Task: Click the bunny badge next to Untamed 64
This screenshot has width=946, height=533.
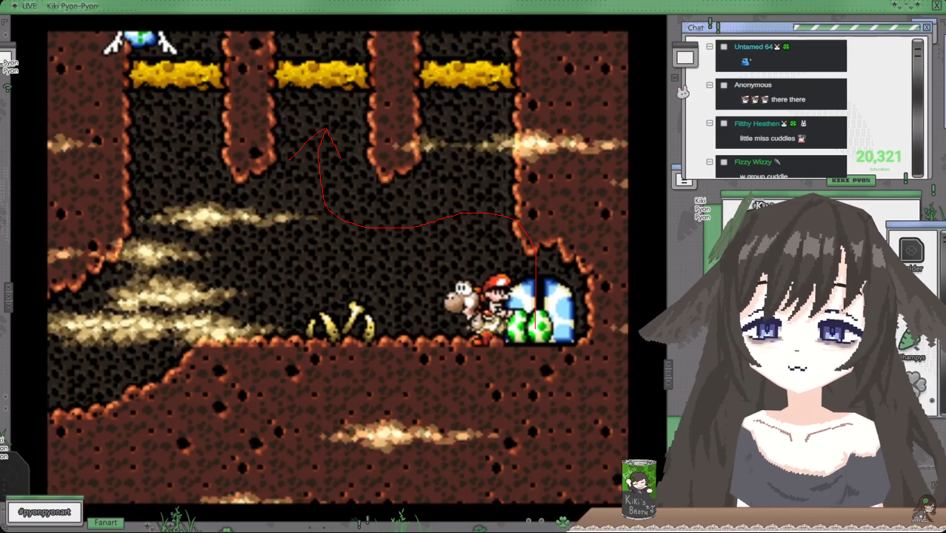Action: point(777,47)
